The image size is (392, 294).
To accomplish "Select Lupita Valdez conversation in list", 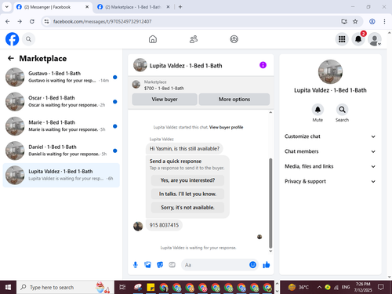I will 61,176.
